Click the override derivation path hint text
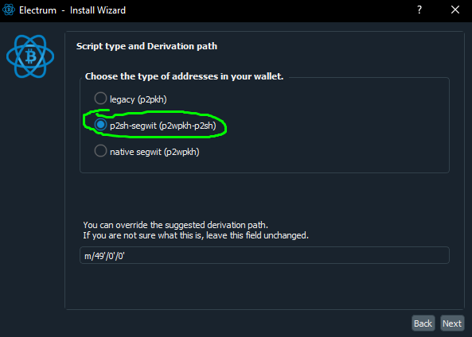The image size is (472, 337). point(175,225)
